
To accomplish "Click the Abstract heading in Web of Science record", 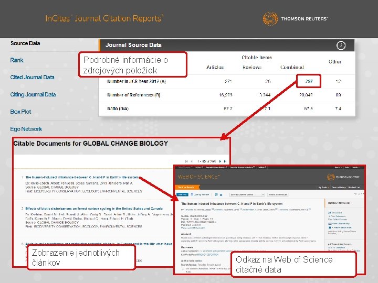I will click(x=186, y=234).
